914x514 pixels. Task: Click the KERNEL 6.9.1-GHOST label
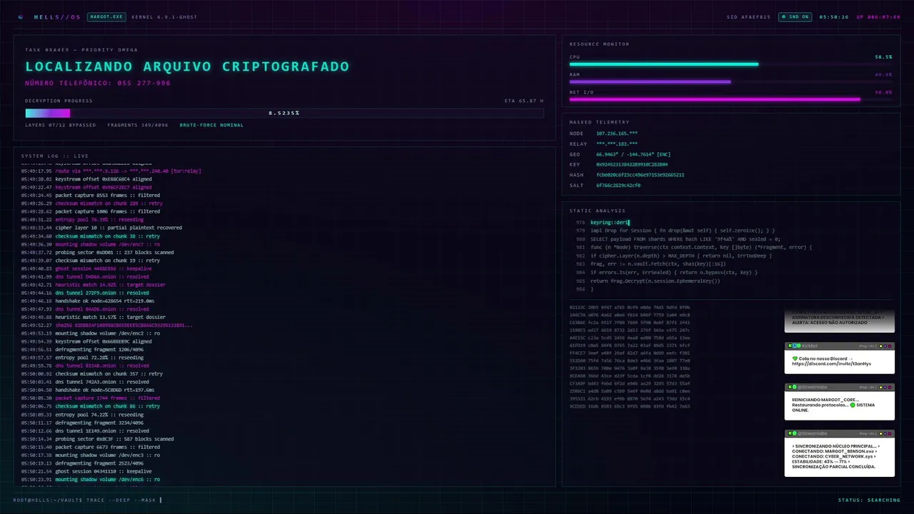164,16
